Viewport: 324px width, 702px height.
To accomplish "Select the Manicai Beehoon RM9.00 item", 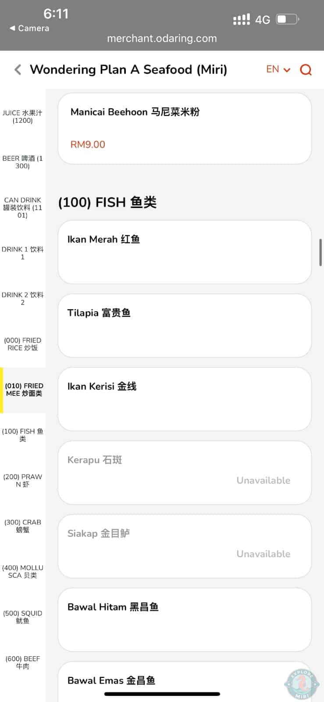I will point(185,129).
